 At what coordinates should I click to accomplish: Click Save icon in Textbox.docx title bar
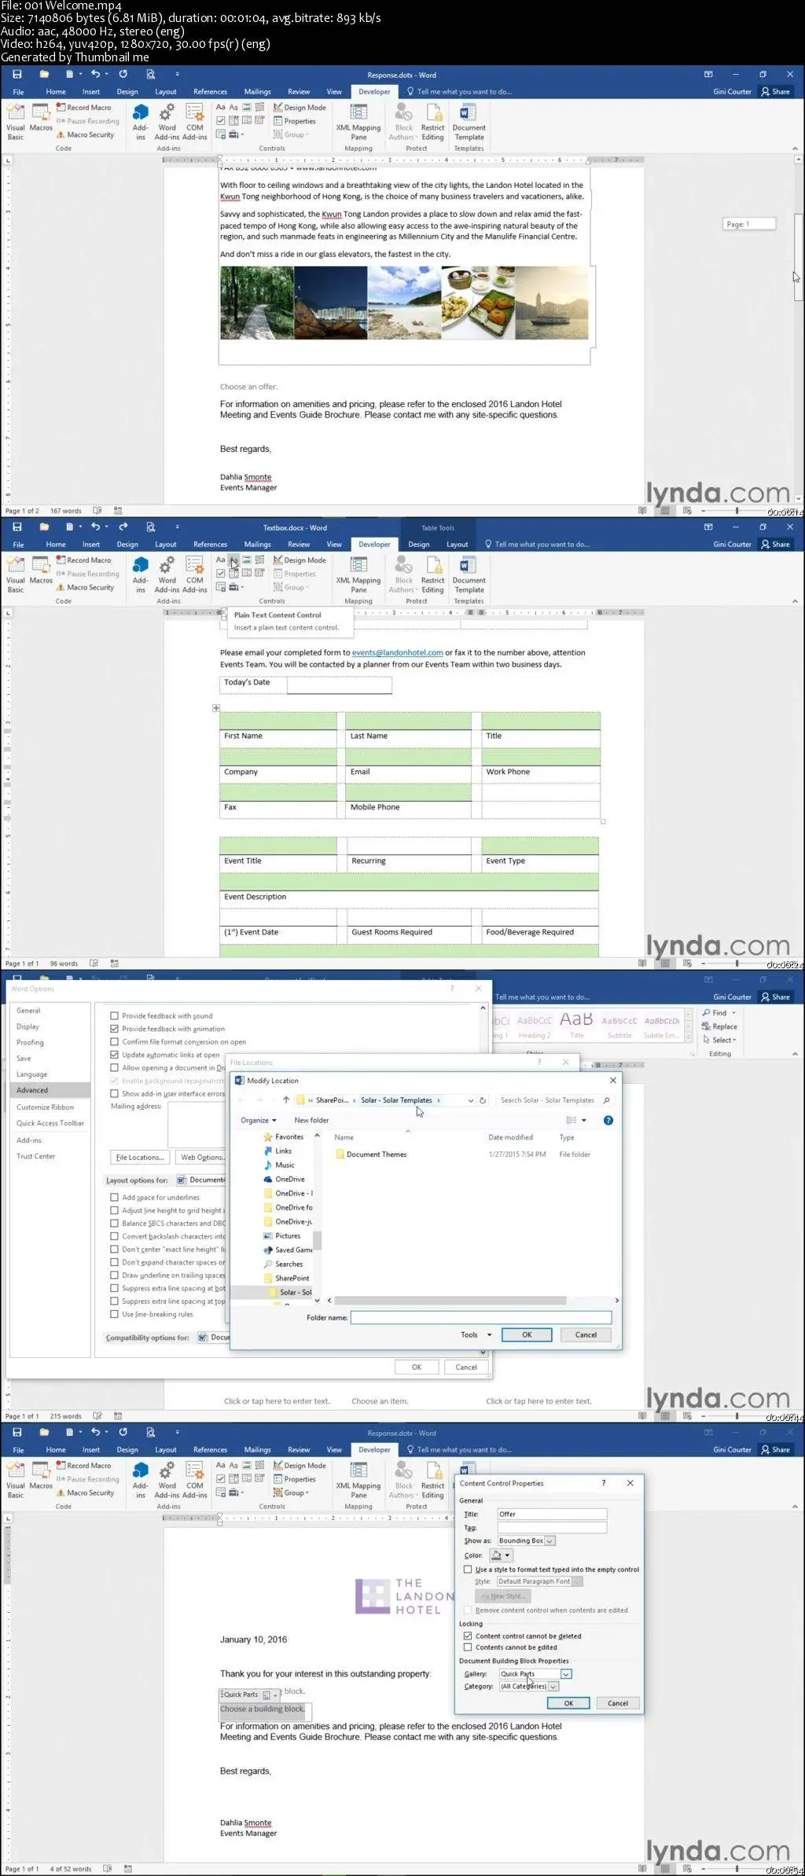coord(17,527)
